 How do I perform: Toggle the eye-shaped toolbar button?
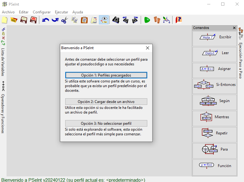tap(104, 20)
